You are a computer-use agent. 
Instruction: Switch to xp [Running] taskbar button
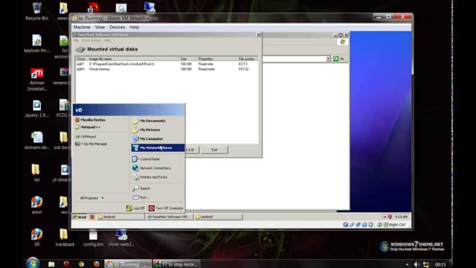coord(128,264)
